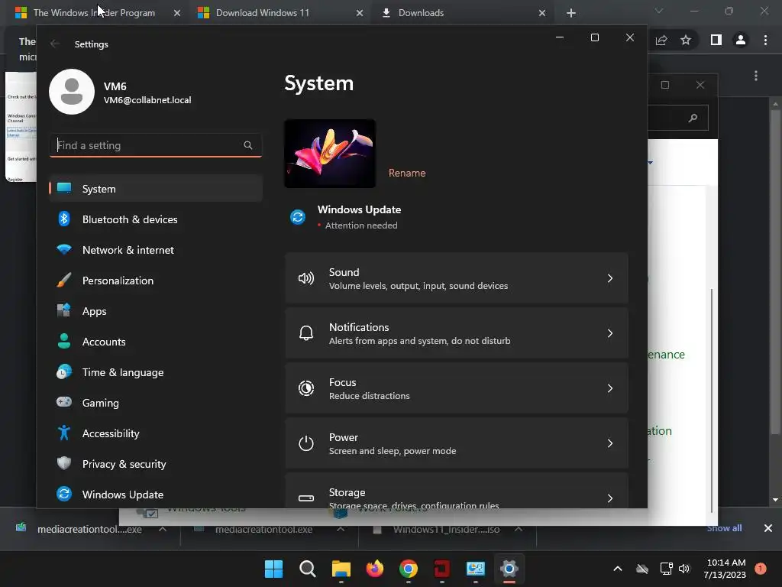Click the Personalization paintbrush icon
Viewport: 782px width, 587px height.
pyautogui.click(x=64, y=280)
